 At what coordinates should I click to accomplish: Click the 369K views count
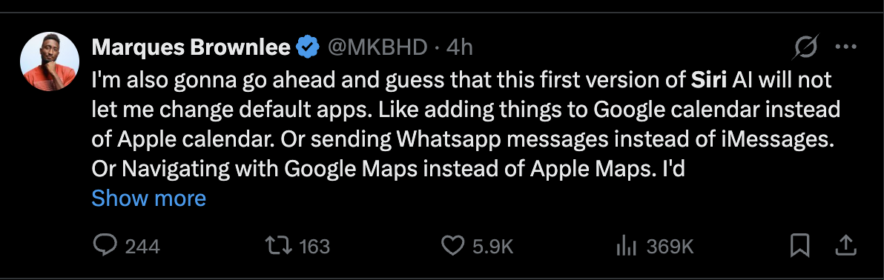point(670,247)
